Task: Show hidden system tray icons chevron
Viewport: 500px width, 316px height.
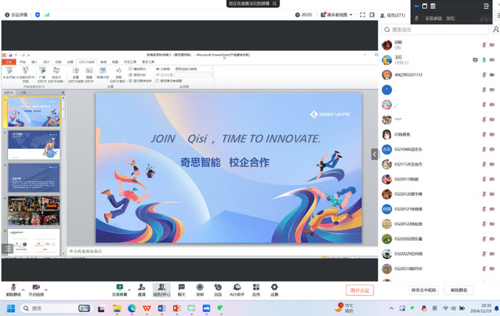Action: click(391, 308)
